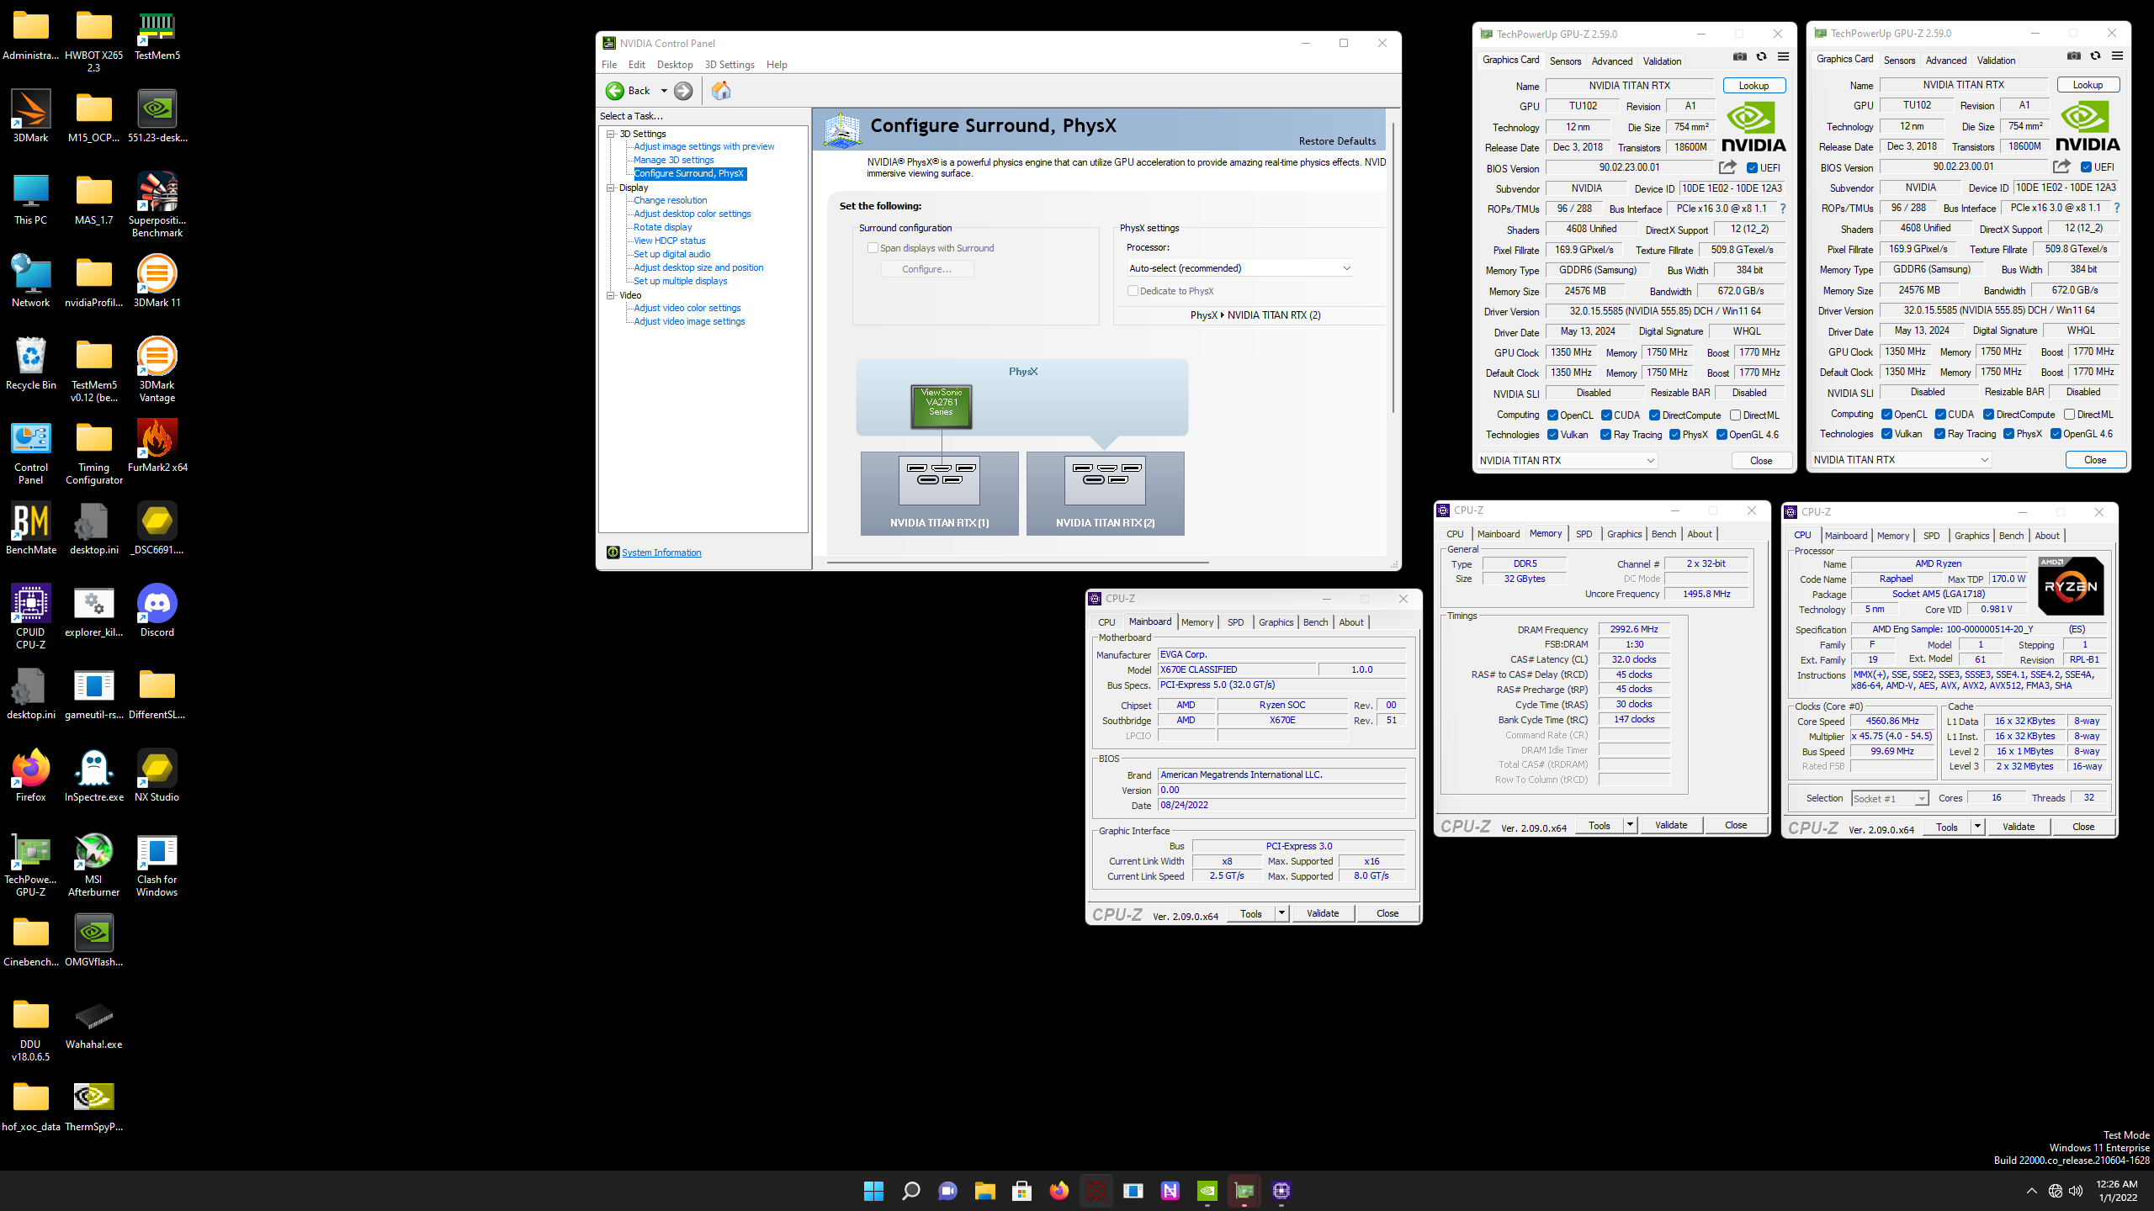Viewport: 2154px width, 1211px height.
Task: Toggle PhysX checkbox in right GPU-Z
Action: click(2008, 434)
